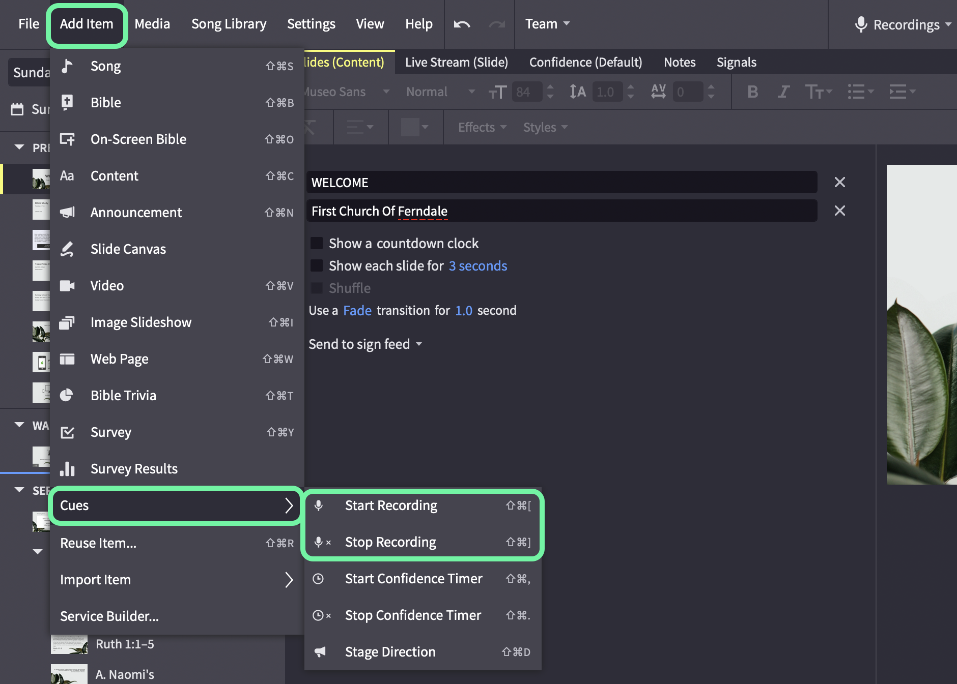Switch to the Signals tab

point(736,62)
